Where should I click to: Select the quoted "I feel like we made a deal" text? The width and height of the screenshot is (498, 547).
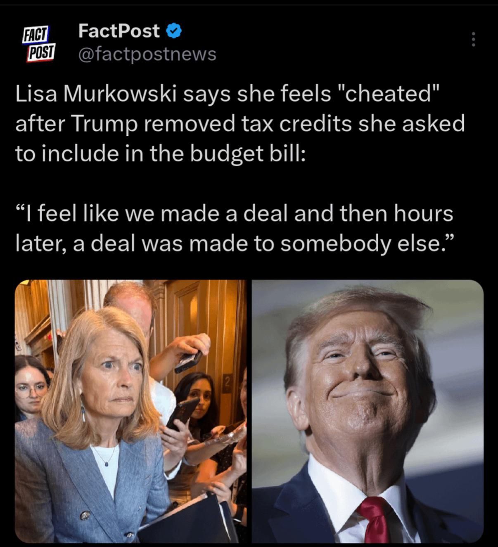pos(235,229)
